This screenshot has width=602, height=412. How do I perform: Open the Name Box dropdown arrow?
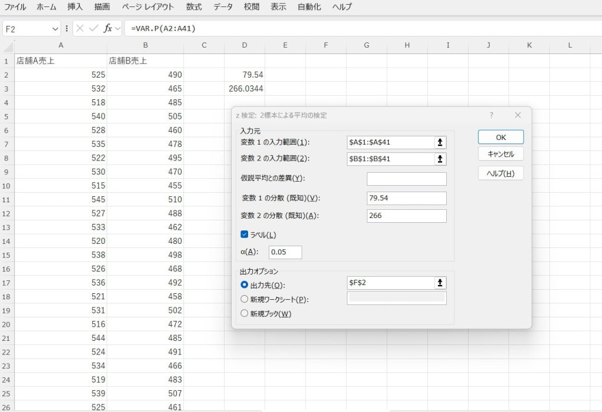[56, 28]
